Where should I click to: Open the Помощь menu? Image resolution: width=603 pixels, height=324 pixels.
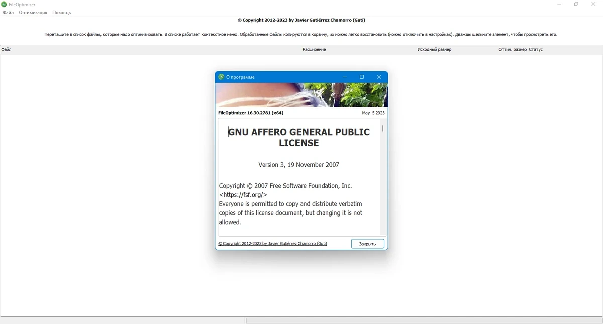pos(62,12)
